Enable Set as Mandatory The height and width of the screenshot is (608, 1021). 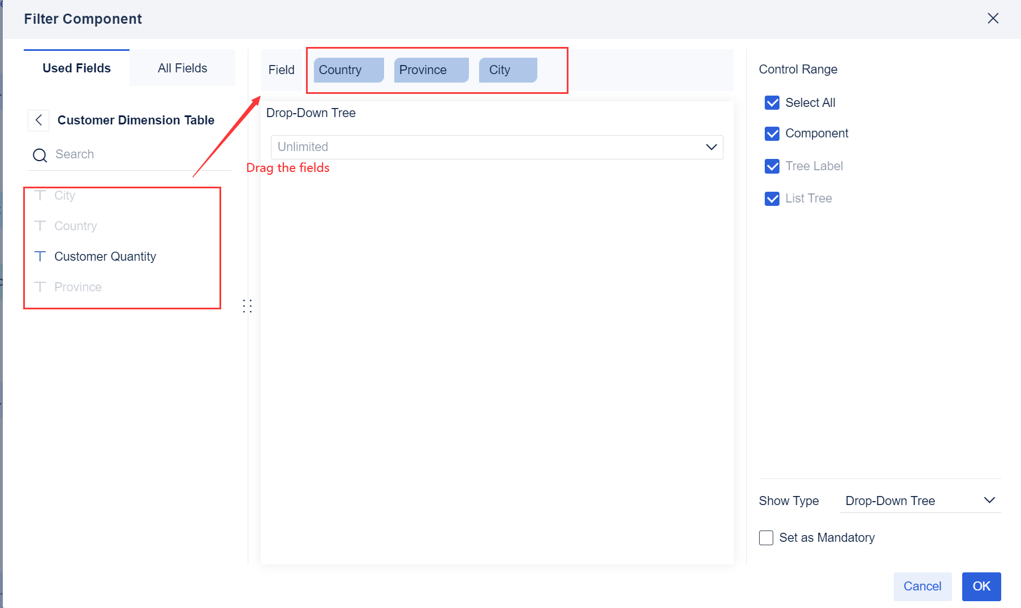[765, 537]
